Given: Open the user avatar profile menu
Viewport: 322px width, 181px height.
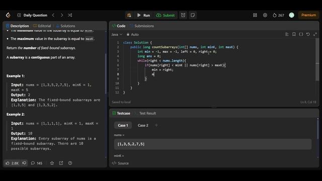Looking at the screenshot, I should 291,15.
